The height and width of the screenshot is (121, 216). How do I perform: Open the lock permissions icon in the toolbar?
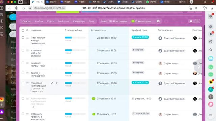pos(191,21)
